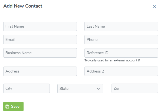Click the 'Typically used for an external account #' hint
The height and width of the screenshot is (112, 160).
pos(112,60)
